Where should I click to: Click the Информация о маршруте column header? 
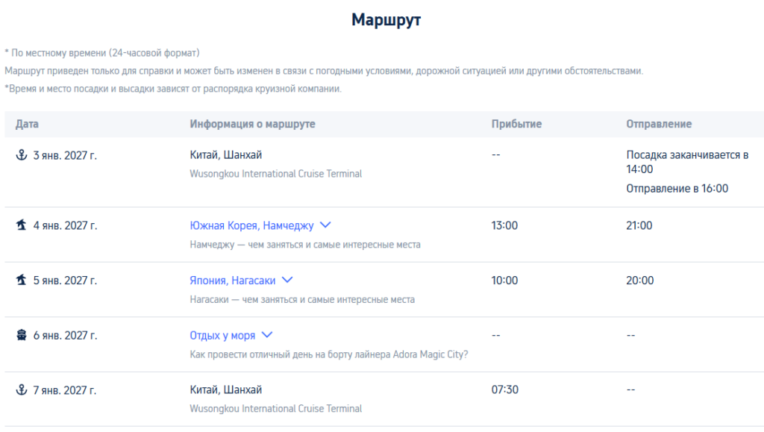point(252,124)
